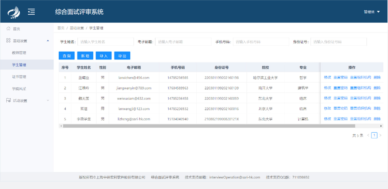This screenshot has width=388, height=189.
Task: Go to next page arrow
Action: coord(380,135)
